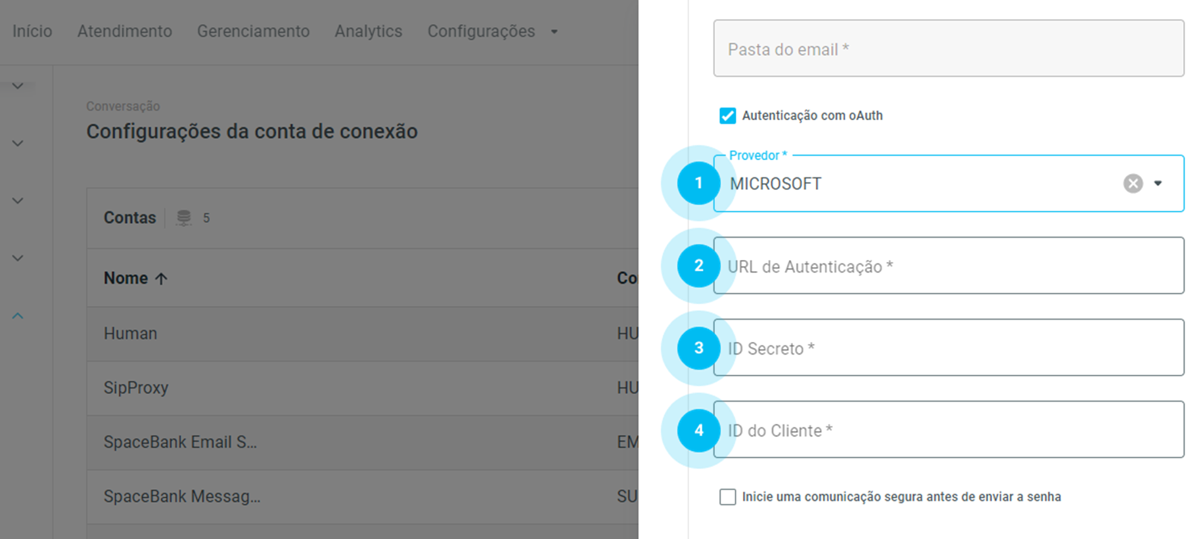Collapse the expanded sidebar section chevron

click(x=18, y=316)
